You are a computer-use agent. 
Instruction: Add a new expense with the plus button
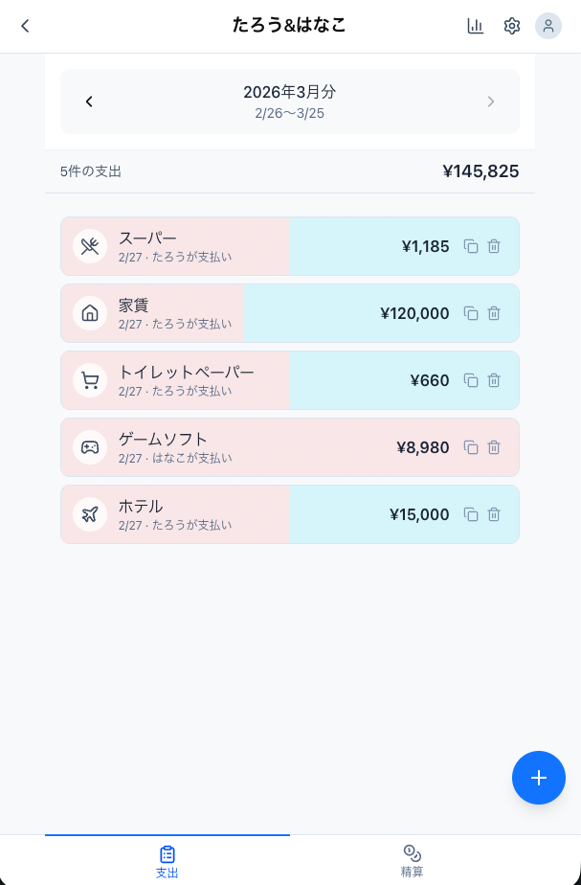pyautogui.click(x=539, y=778)
